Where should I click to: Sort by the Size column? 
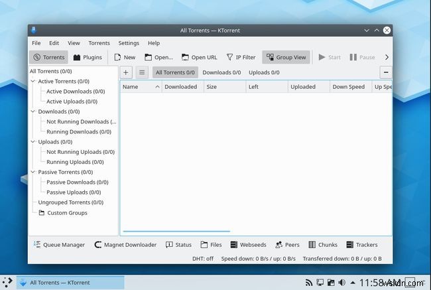pos(225,87)
